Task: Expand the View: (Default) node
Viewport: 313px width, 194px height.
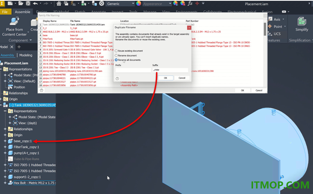Action: (x=5, y=81)
